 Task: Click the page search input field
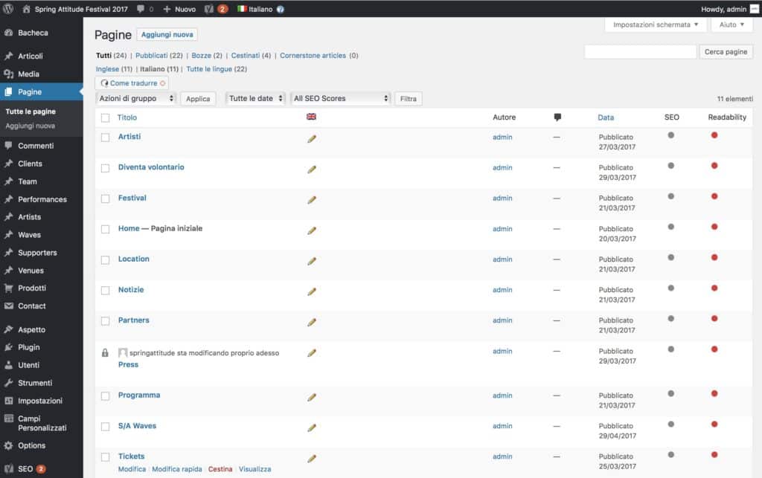tap(640, 52)
